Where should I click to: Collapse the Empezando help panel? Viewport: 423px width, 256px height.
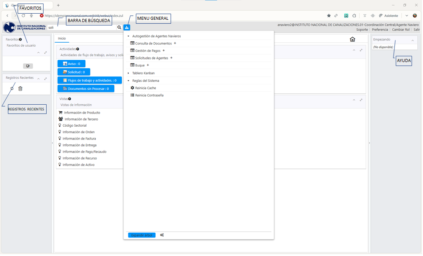click(412, 40)
